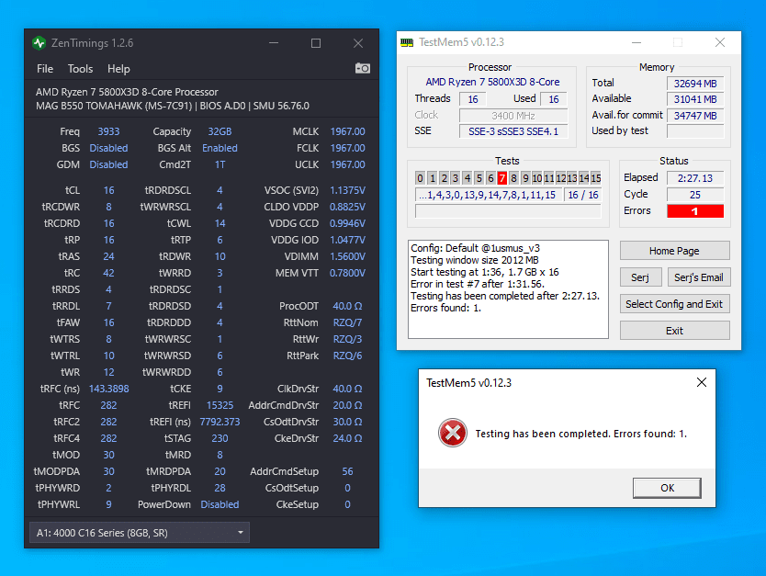The width and height of the screenshot is (766, 576).
Task: Click the test order sequence field
Action: pos(488,195)
